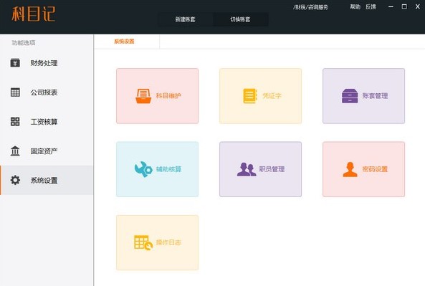This screenshot has width=425, height=286.
Task: Open the 财税/咨询服务 link
Action: coord(310,7)
